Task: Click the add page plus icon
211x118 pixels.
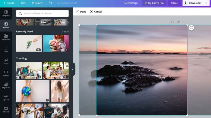Action: click(185, 22)
